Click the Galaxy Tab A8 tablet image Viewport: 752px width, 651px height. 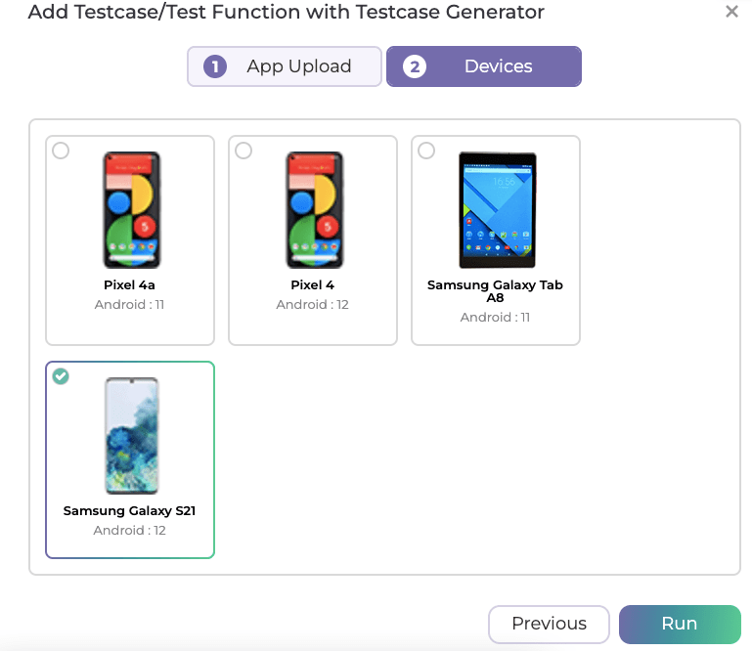click(497, 210)
